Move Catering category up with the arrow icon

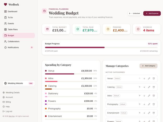(139, 87)
